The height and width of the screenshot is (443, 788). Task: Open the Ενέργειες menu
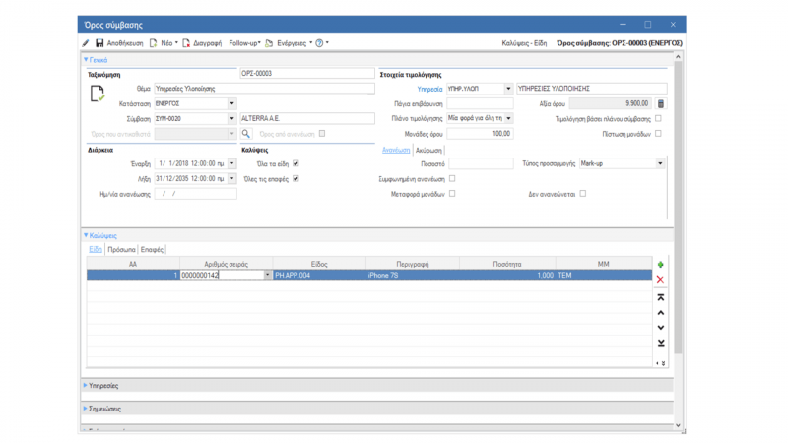pos(295,43)
